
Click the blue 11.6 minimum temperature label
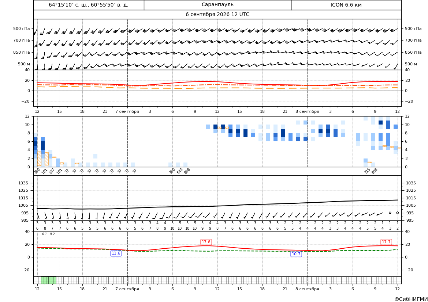tap(116, 253)
